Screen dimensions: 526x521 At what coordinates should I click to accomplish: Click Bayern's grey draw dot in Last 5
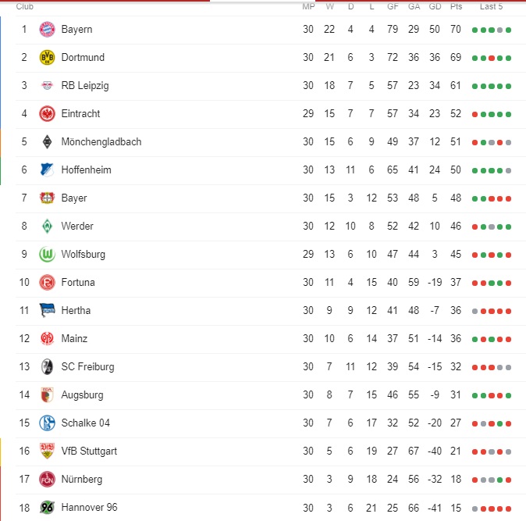pos(499,30)
